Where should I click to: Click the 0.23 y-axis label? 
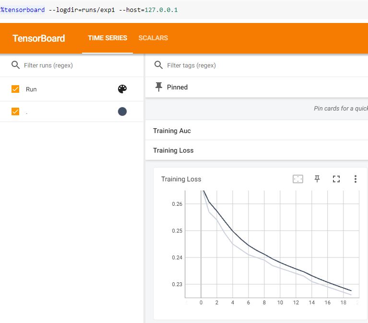pyautogui.click(x=177, y=284)
